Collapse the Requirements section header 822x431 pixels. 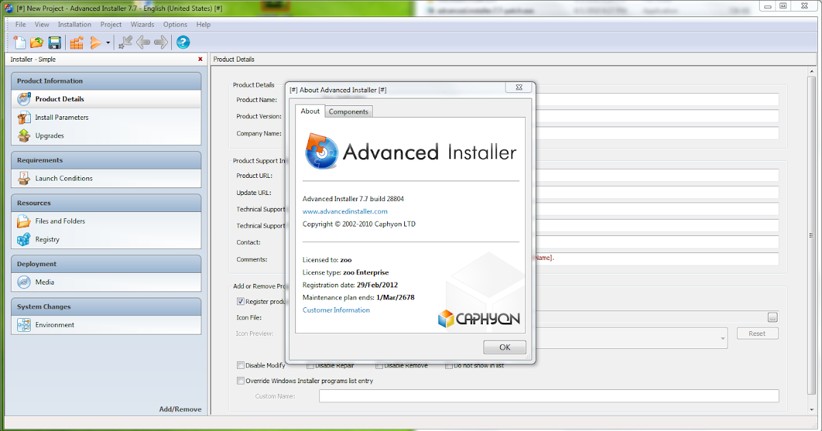(106, 160)
